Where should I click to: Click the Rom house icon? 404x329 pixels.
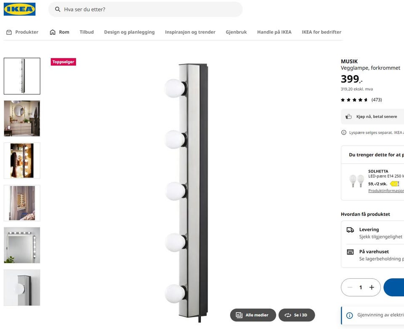tap(53, 32)
